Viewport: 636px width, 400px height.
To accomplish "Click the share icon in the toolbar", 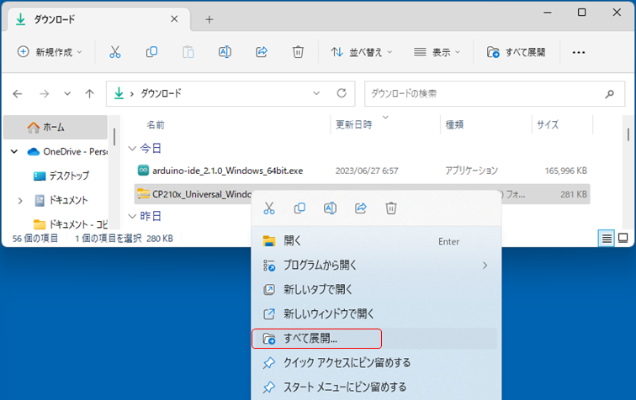I will click(x=261, y=52).
